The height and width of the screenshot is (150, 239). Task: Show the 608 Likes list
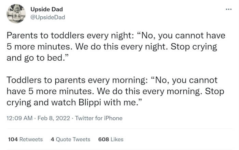[x=111, y=139]
